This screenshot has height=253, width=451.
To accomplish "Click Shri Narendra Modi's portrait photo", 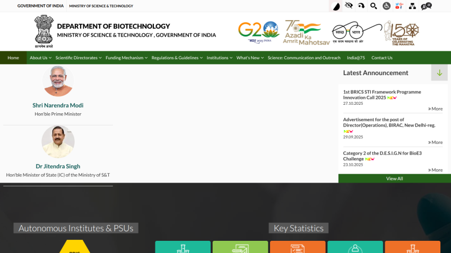I will pos(58,81).
